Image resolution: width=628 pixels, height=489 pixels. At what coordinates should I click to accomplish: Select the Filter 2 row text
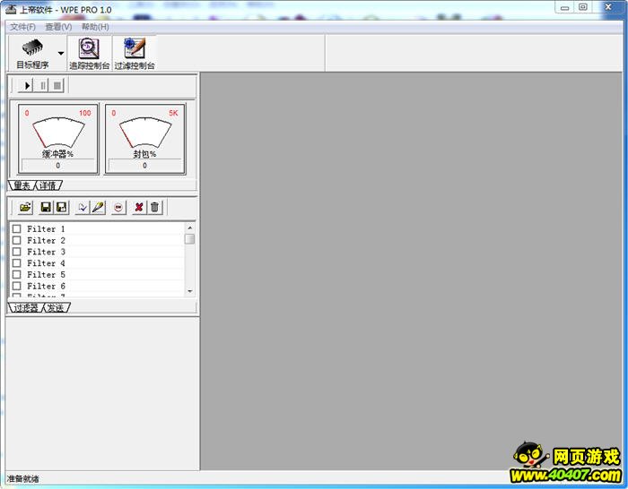(46, 240)
